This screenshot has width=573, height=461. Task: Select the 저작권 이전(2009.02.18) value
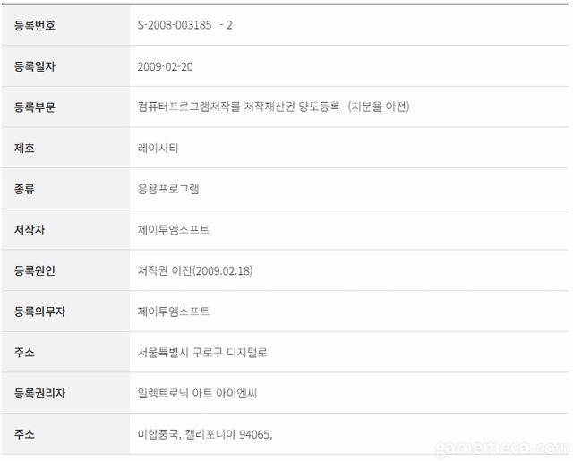tap(195, 270)
